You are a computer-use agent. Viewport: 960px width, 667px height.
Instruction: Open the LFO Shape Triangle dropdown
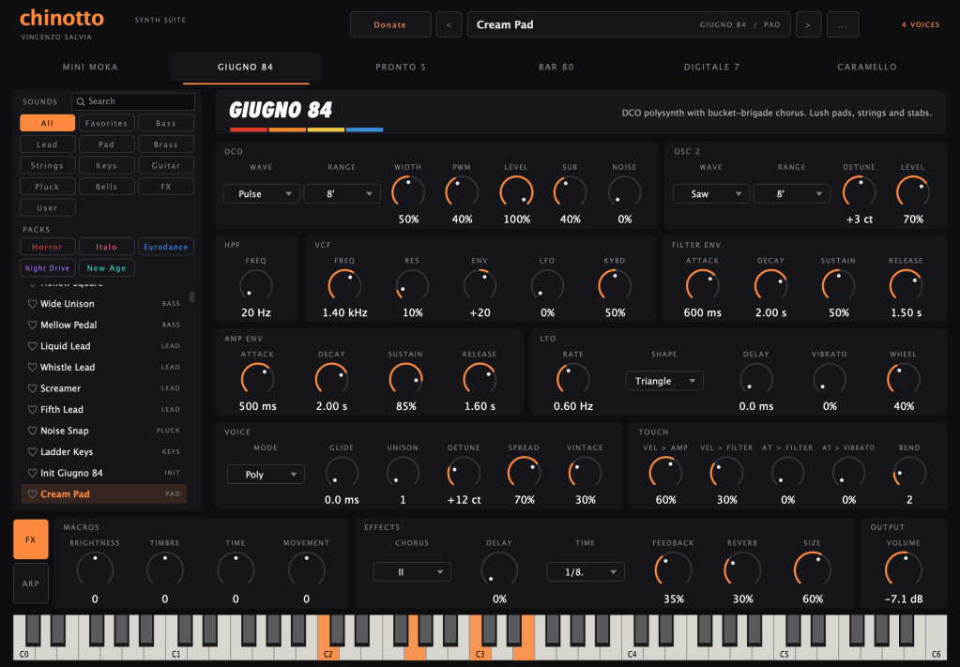coord(664,381)
